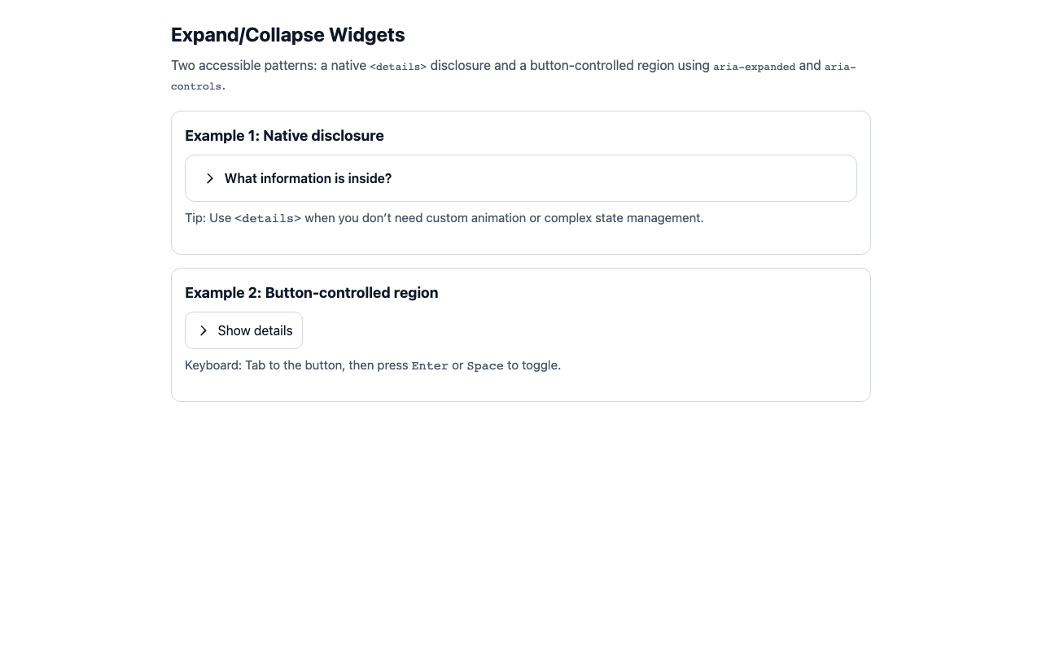Expand the 'What information is inside?' disclosure

(x=308, y=178)
